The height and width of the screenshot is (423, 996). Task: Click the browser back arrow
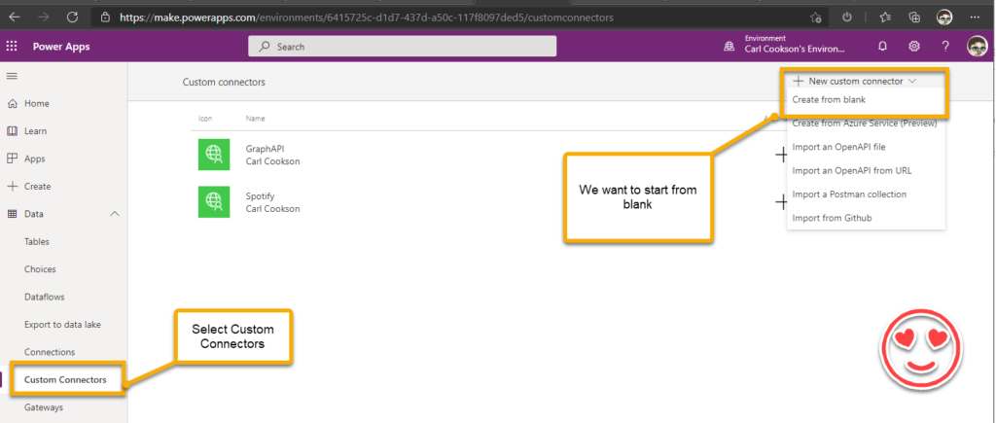pos(14,18)
